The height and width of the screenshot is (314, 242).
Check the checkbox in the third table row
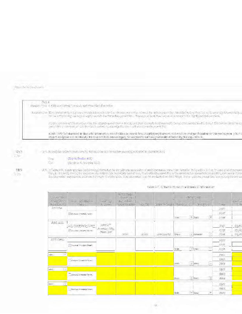pyautogui.click(x=70, y=245)
